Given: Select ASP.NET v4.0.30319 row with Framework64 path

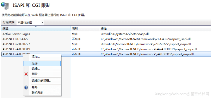Looking at the screenshot, I should click(x=106, y=49).
